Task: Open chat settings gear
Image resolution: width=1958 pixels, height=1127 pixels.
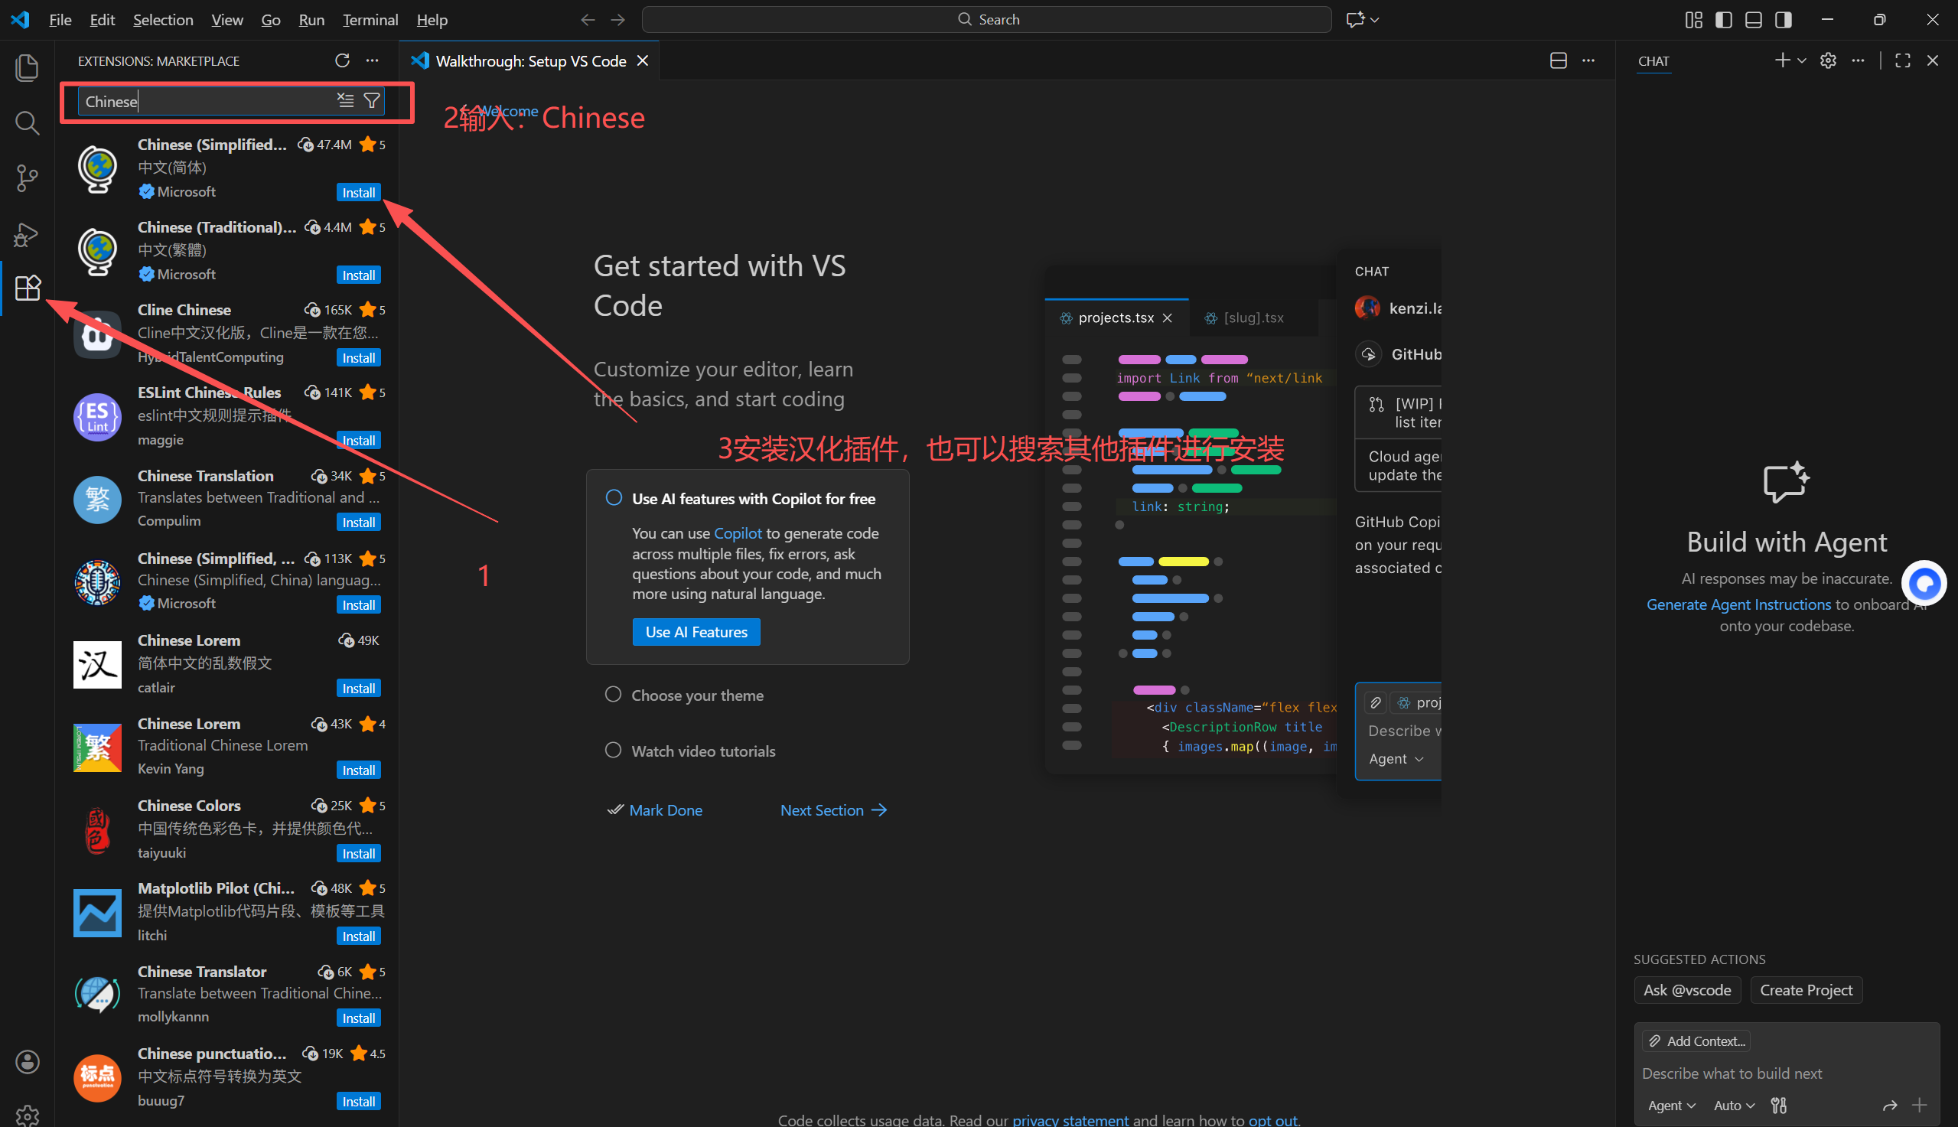Action: 1828,60
